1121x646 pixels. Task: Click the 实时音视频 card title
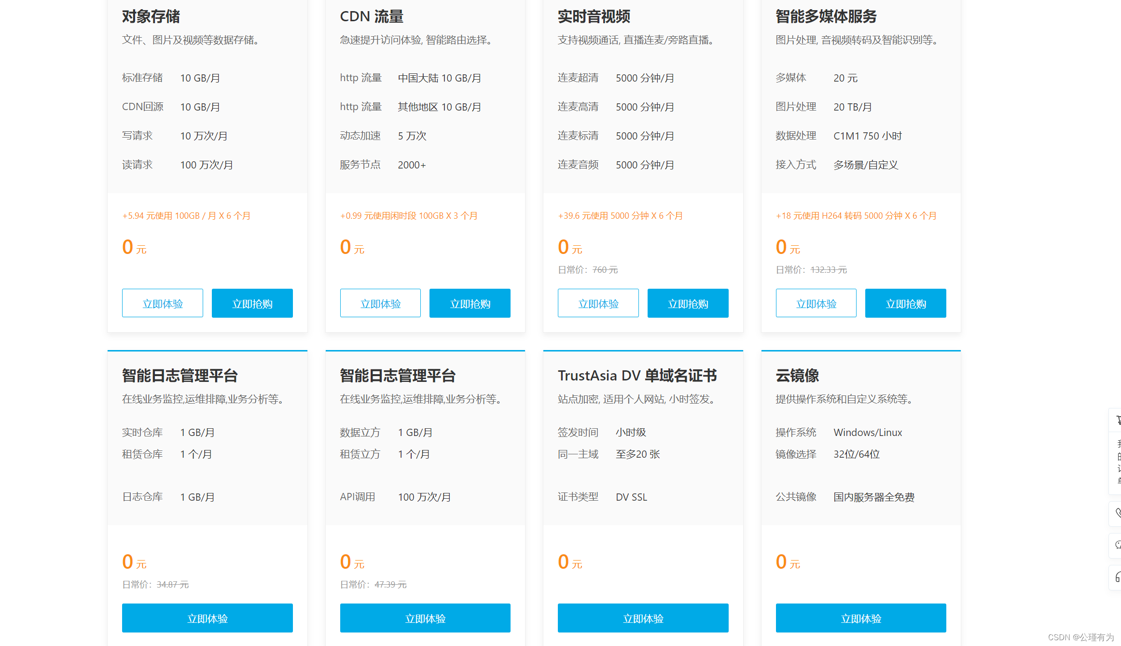tap(594, 16)
